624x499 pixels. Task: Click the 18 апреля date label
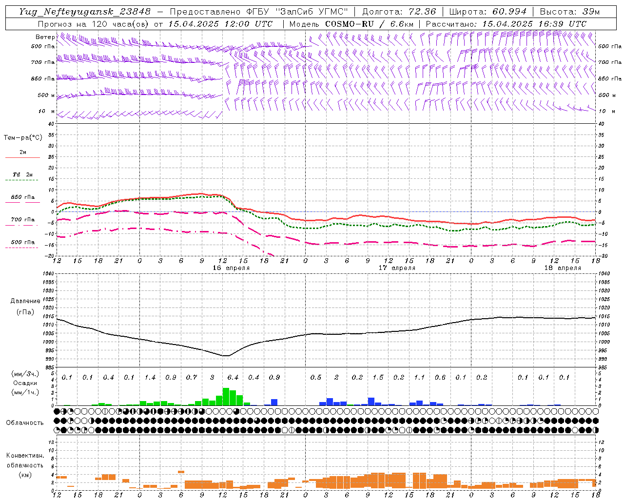tap(563, 268)
